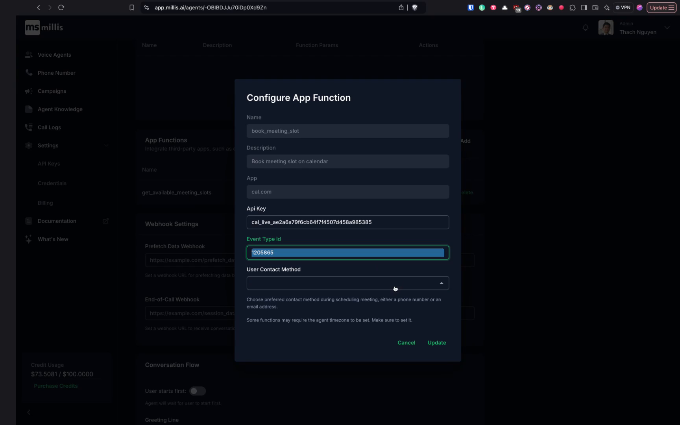Viewport: 680px width, 425px height.
Task: Cancel the Configure App Function dialog
Action: [x=406, y=342]
